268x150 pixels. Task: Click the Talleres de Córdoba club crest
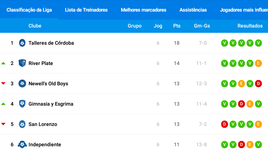(22, 43)
